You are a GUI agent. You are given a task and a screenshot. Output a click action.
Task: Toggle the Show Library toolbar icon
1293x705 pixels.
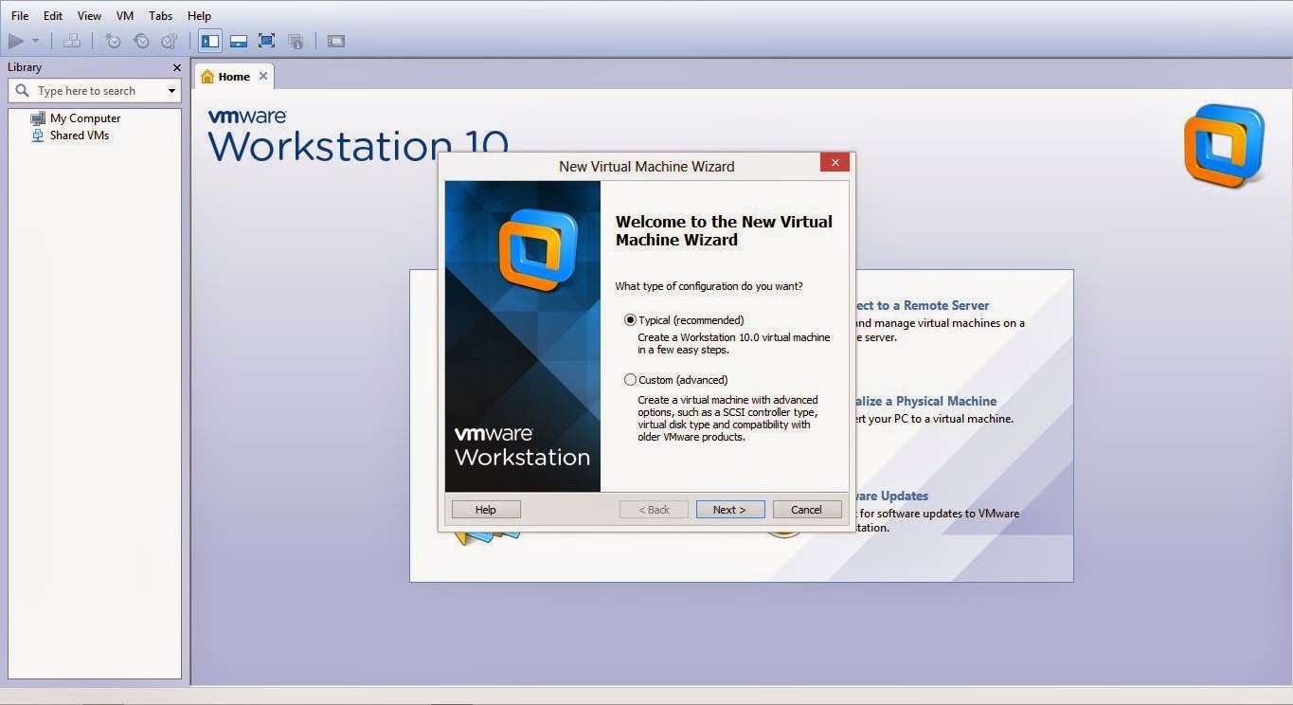pos(210,41)
